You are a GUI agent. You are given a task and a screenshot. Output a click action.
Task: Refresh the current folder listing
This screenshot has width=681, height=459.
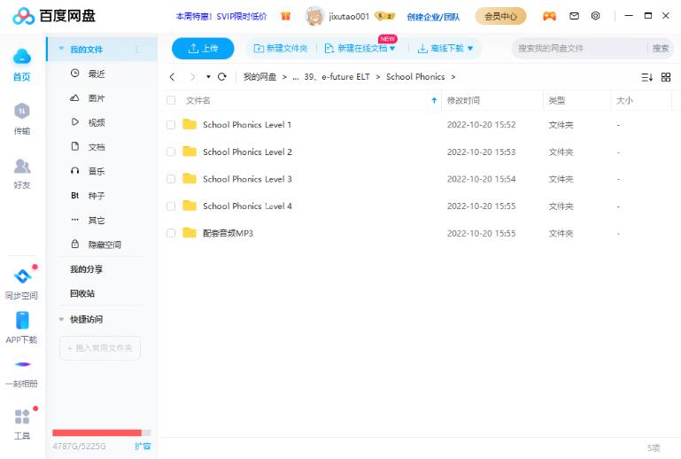pyautogui.click(x=222, y=77)
